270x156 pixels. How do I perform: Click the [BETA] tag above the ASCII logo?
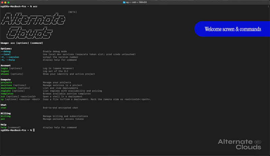(72, 12)
